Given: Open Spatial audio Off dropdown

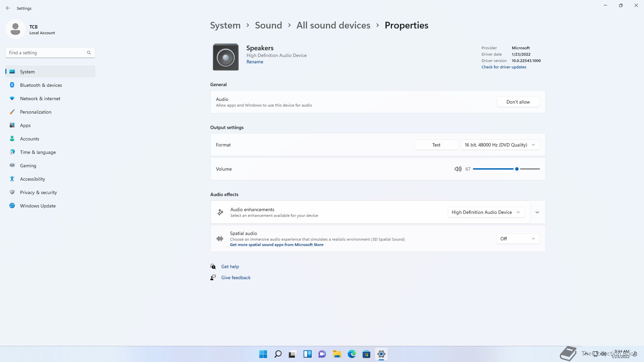Looking at the screenshot, I should (518, 239).
